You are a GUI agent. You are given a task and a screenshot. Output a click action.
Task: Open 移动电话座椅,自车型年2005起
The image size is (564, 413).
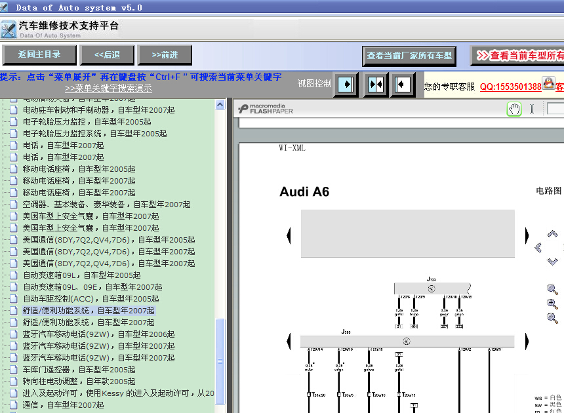pyautogui.click(x=79, y=169)
